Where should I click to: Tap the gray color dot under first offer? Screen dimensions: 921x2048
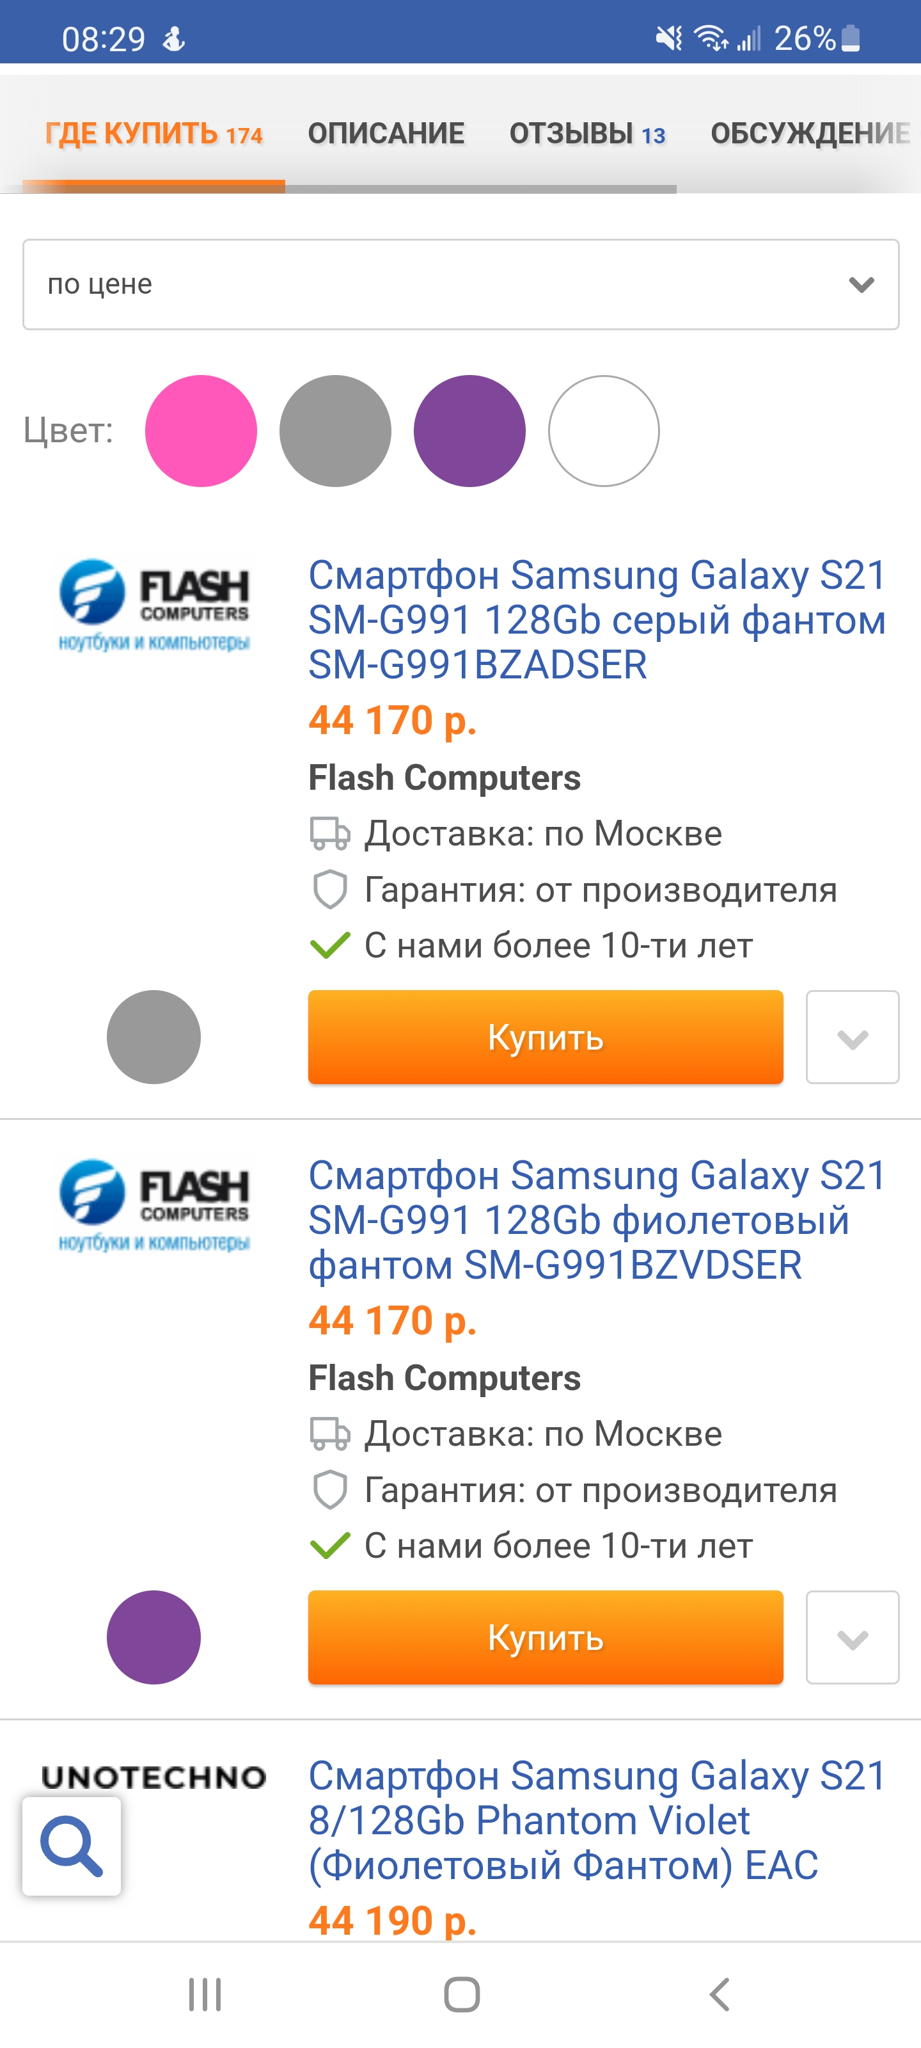[x=153, y=1037]
